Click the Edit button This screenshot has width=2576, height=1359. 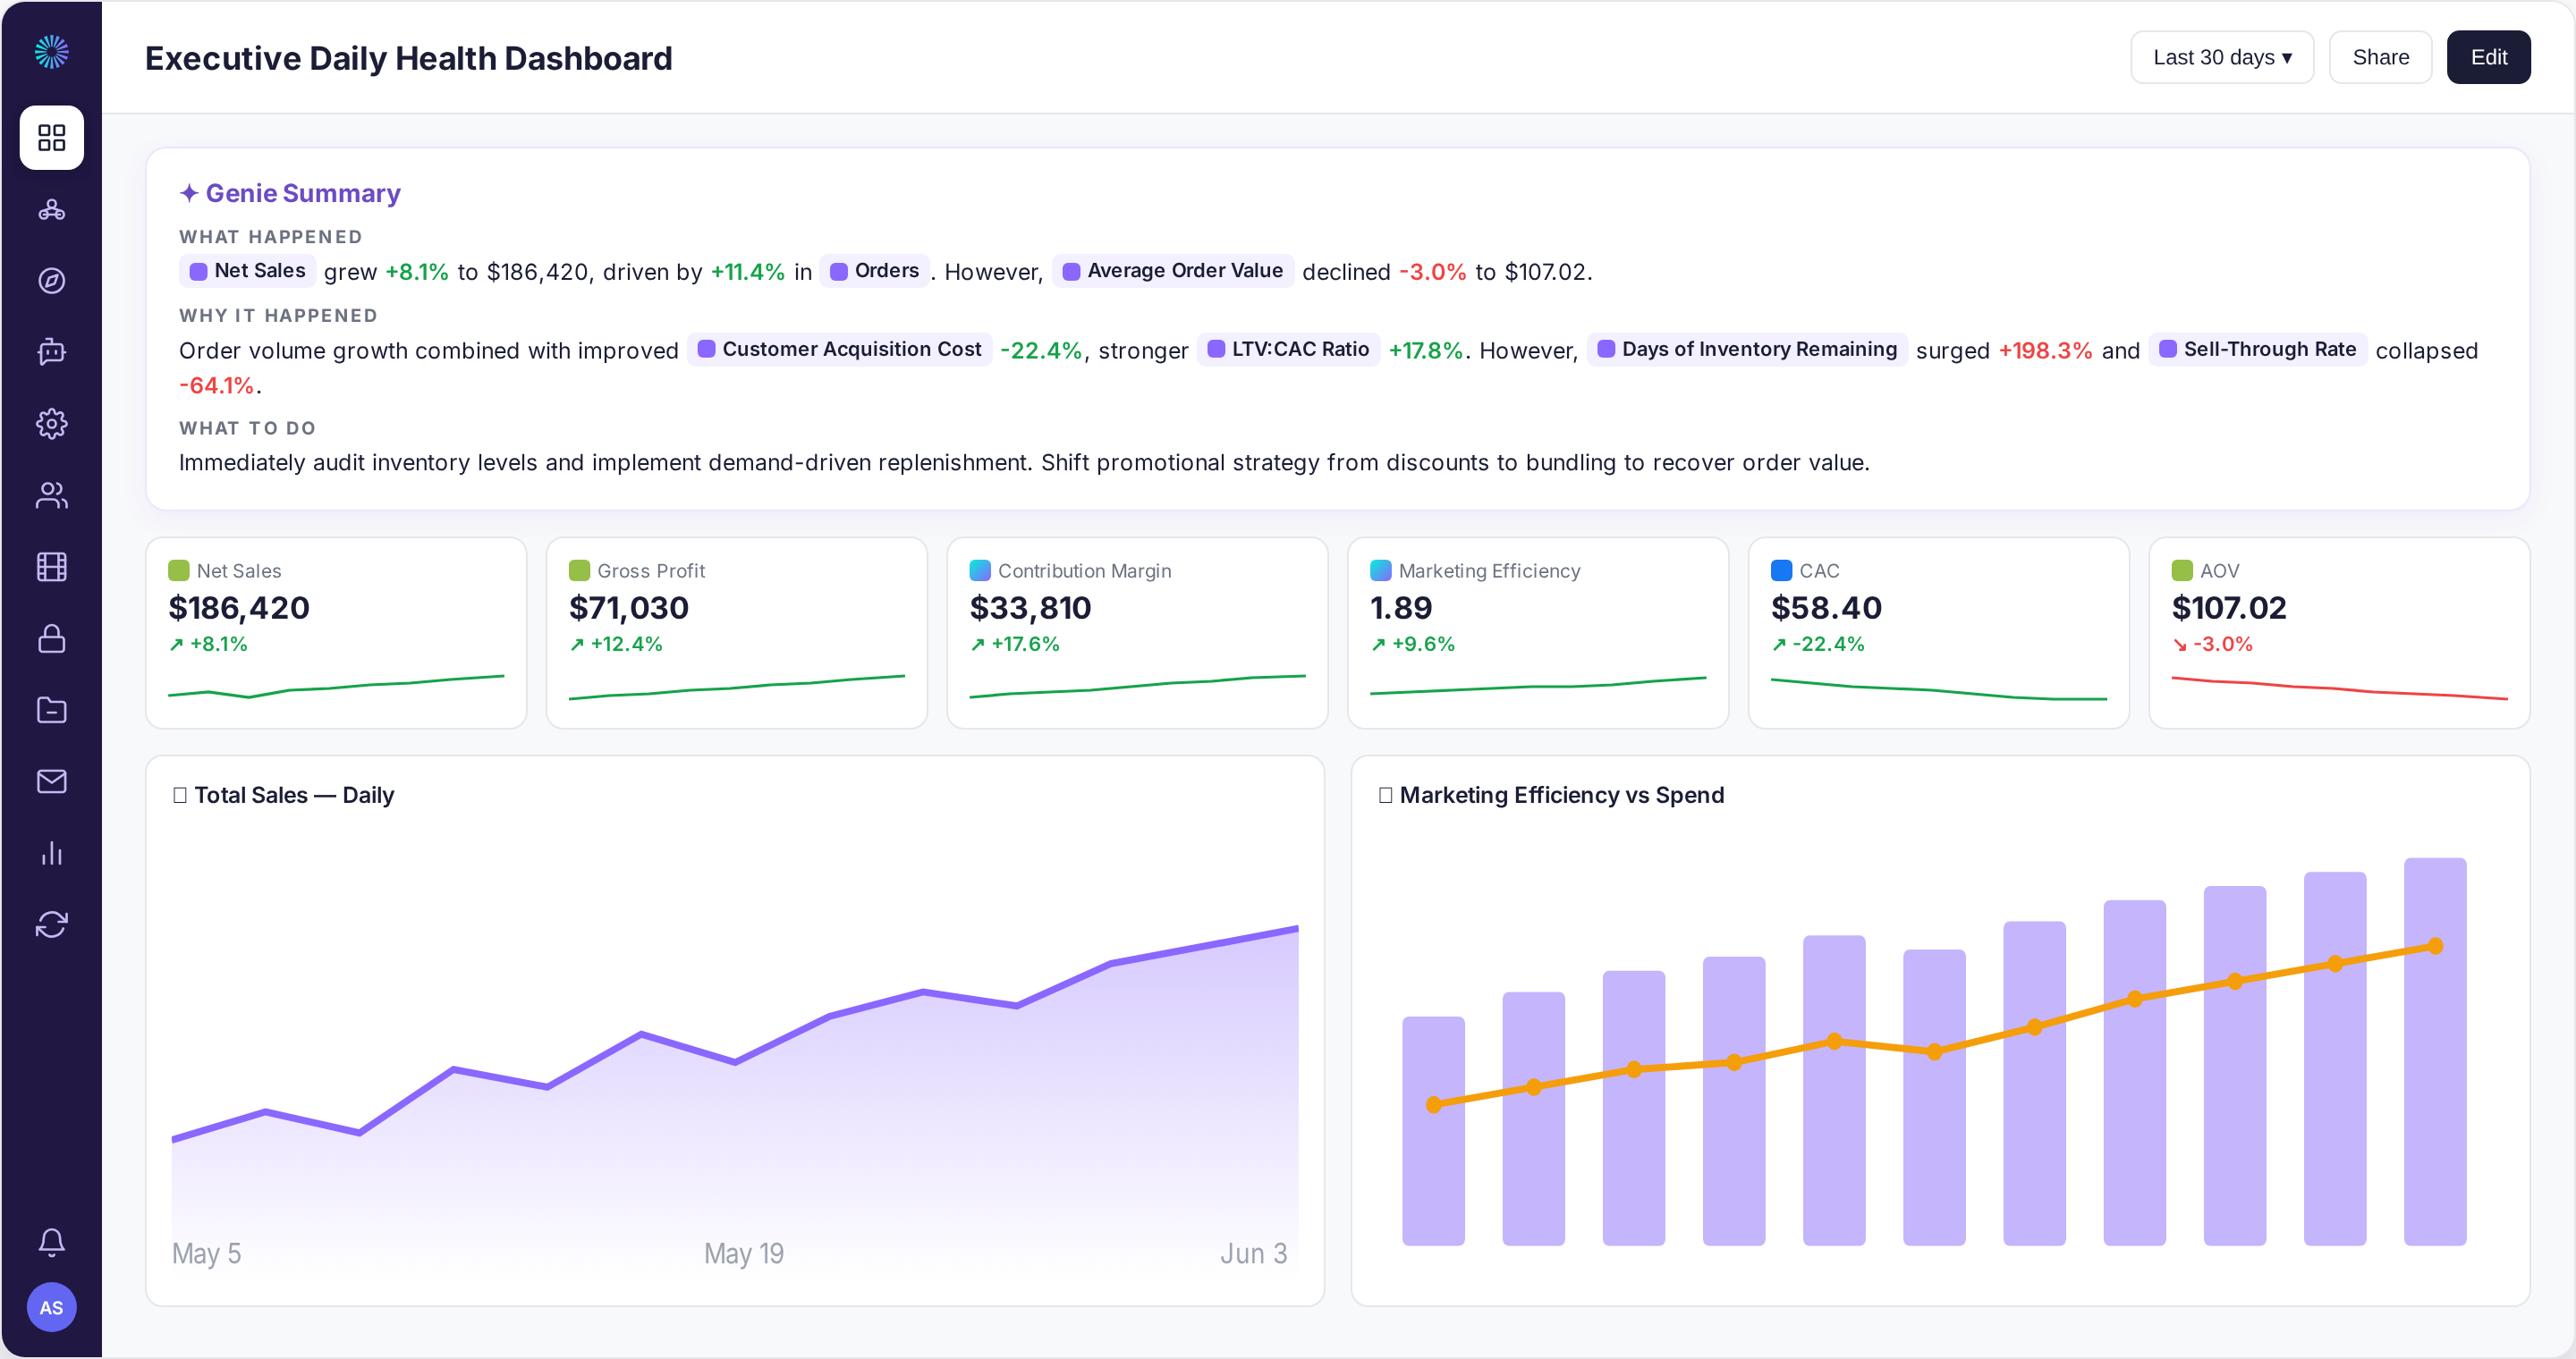[x=2488, y=57]
